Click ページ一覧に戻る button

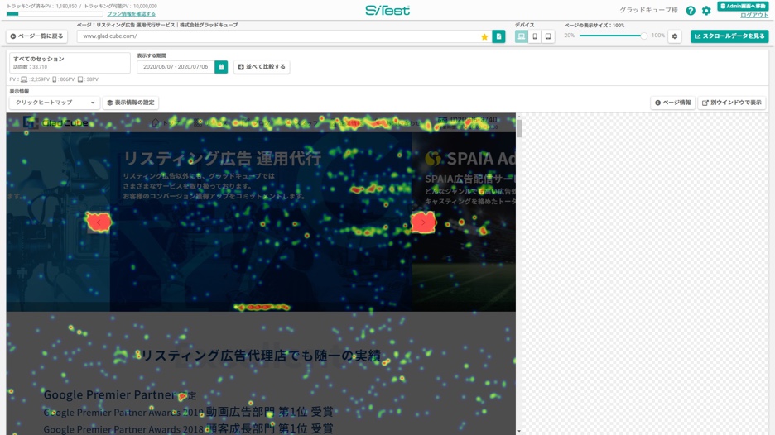click(x=37, y=36)
